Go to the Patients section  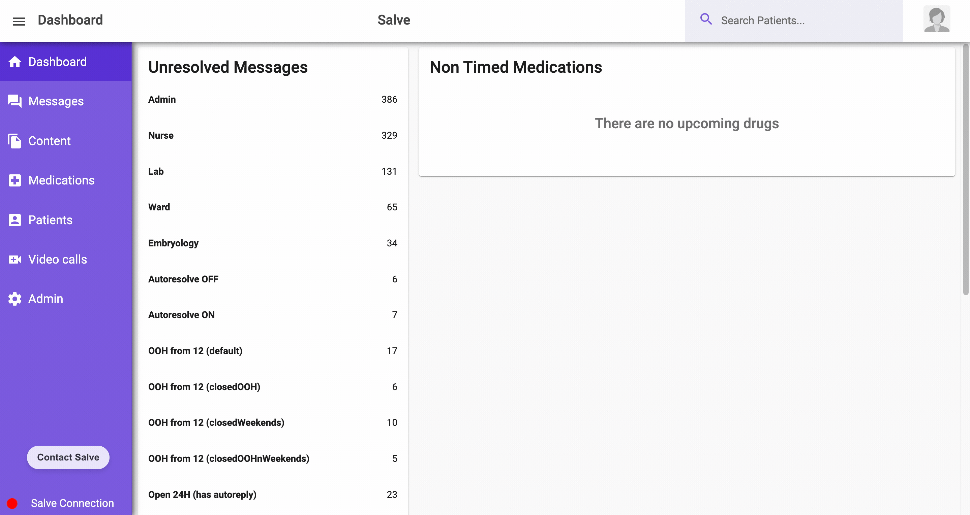pos(50,220)
